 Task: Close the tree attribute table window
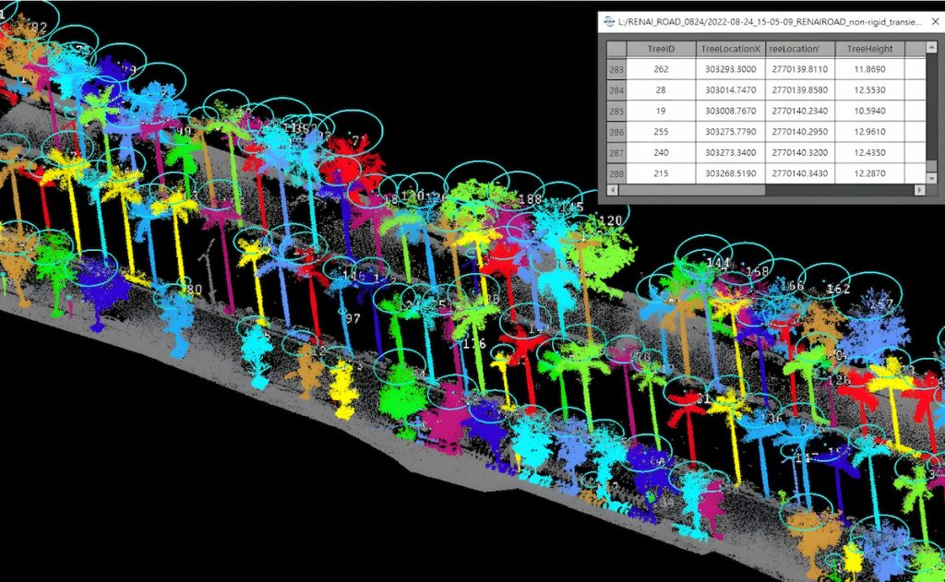point(934,20)
